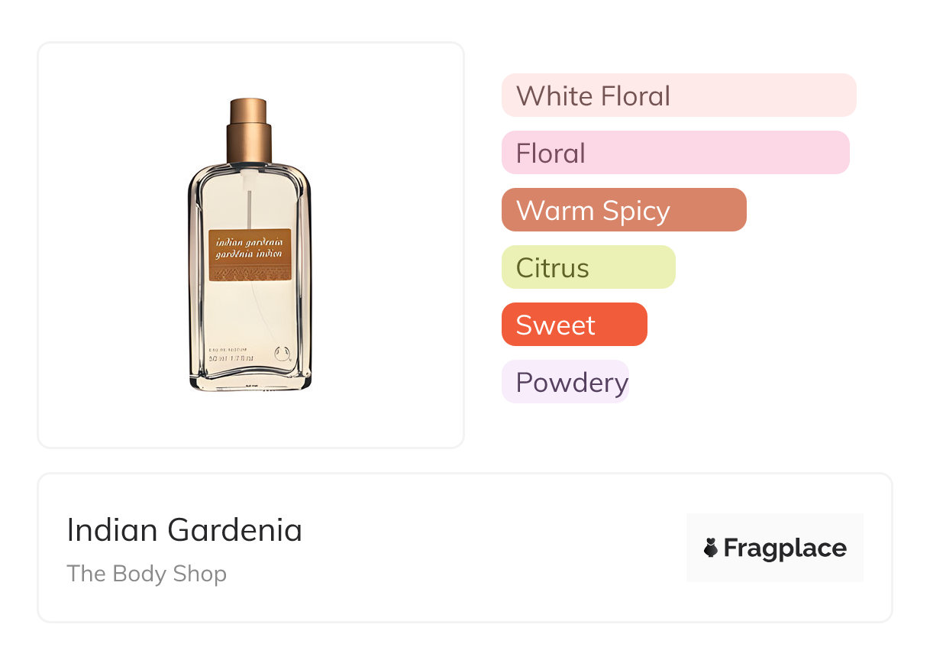This screenshot has width=930, height=660.
Task: Click the round Body Shop logo on bottle
Action: [x=280, y=353]
